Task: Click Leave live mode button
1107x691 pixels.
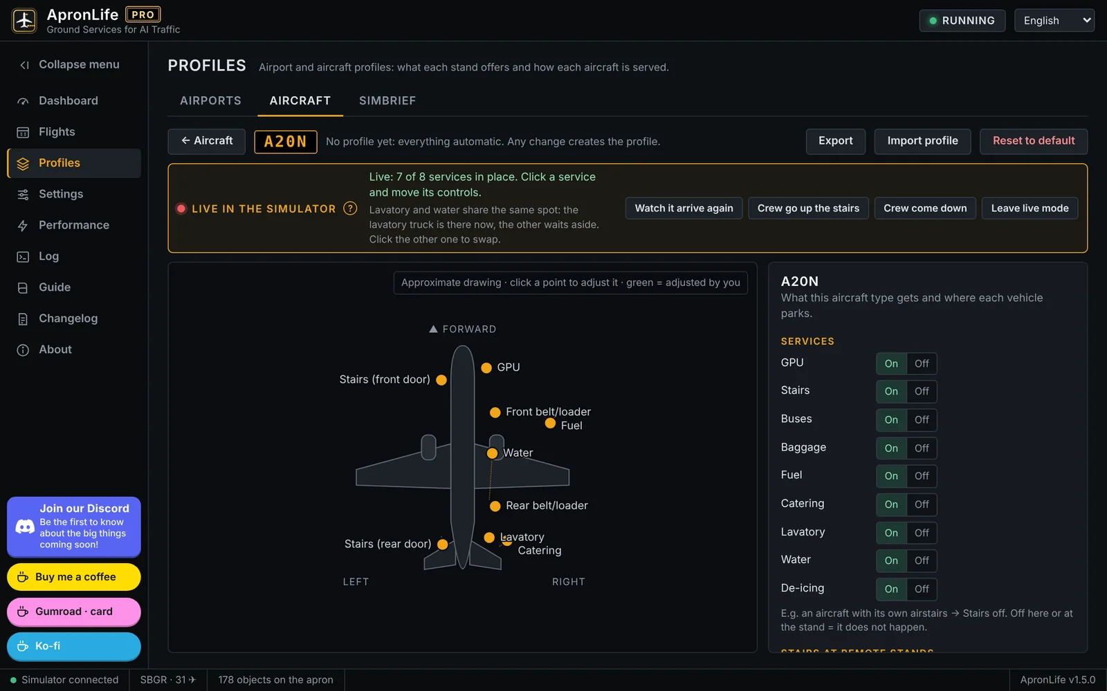Action: (x=1030, y=208)
